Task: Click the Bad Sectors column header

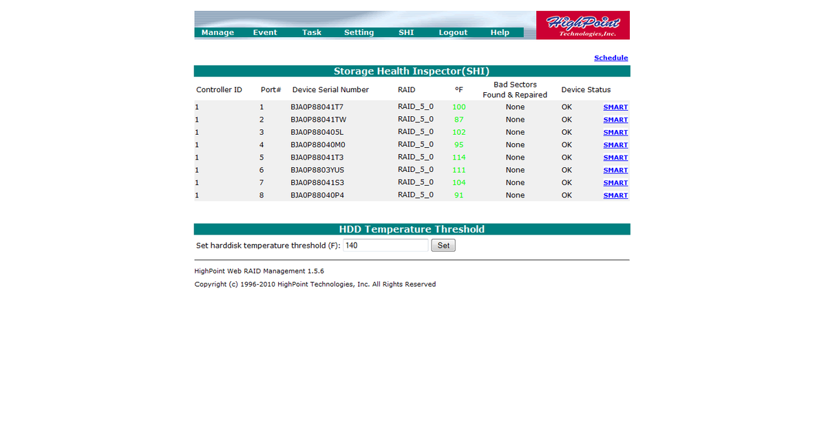Action: [515, 89]
